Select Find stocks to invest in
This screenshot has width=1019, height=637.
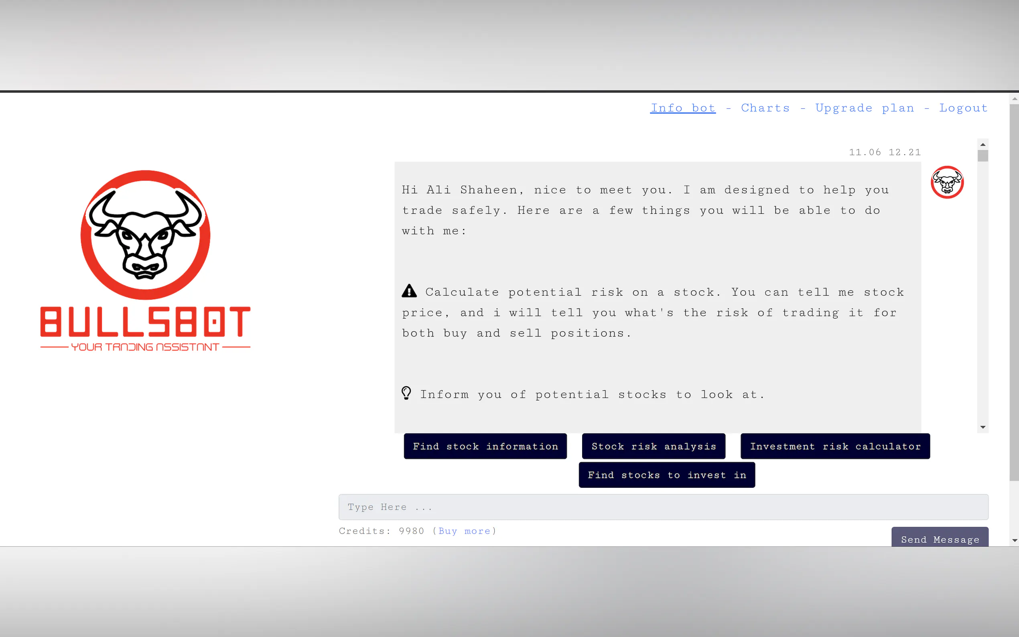pos(666,475)
